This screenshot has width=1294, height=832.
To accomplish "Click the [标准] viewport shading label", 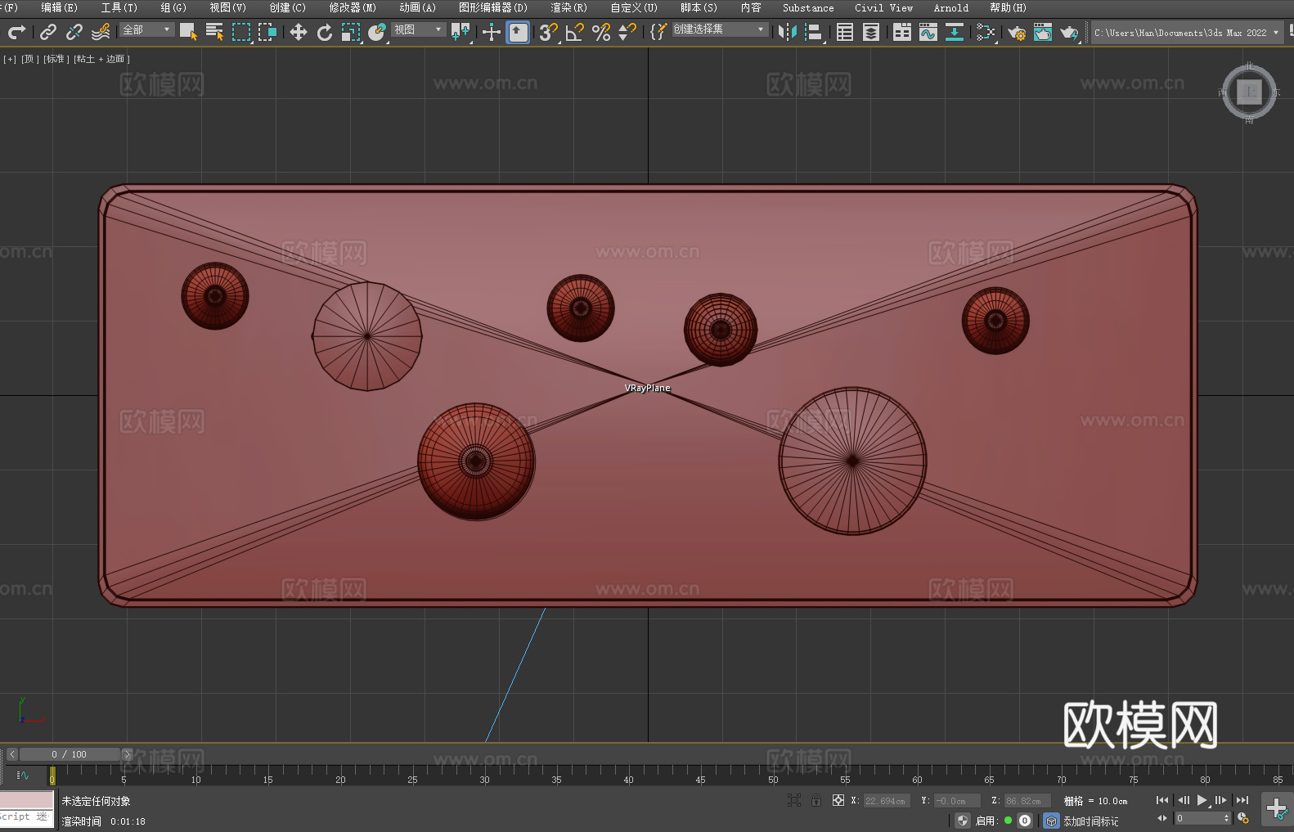I will pos(56,59).
